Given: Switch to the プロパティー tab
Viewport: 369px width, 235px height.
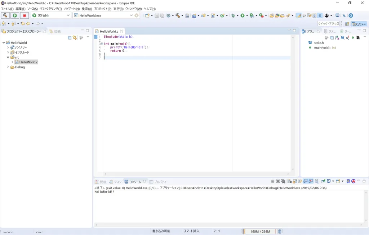Looking at the screenshot, I should (x=159, y=182).
